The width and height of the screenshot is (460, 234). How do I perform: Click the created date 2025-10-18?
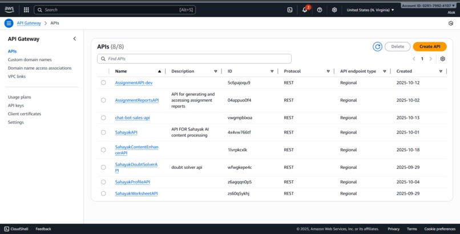click(408, 150)
